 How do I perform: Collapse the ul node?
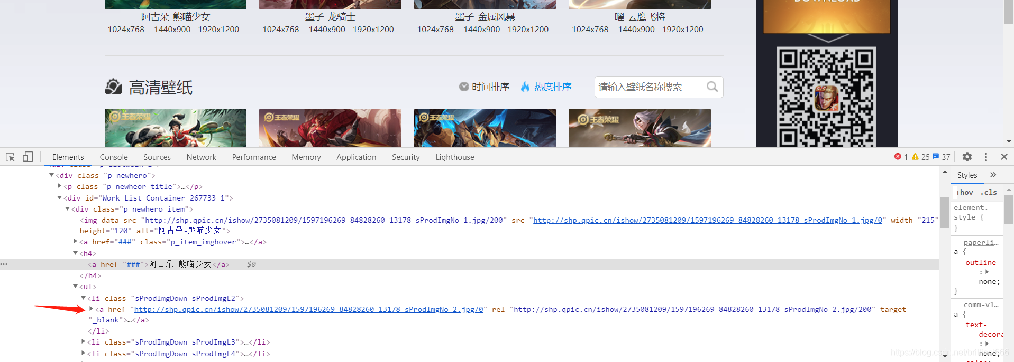pyautogui.click(x=75, y=286)
